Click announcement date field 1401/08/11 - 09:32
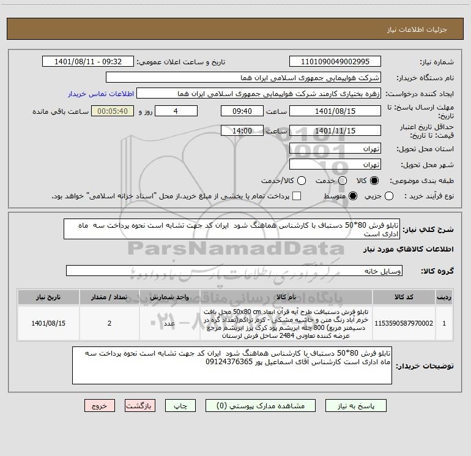This screenshot has height=456, width=471. click(x=88, y=61)
